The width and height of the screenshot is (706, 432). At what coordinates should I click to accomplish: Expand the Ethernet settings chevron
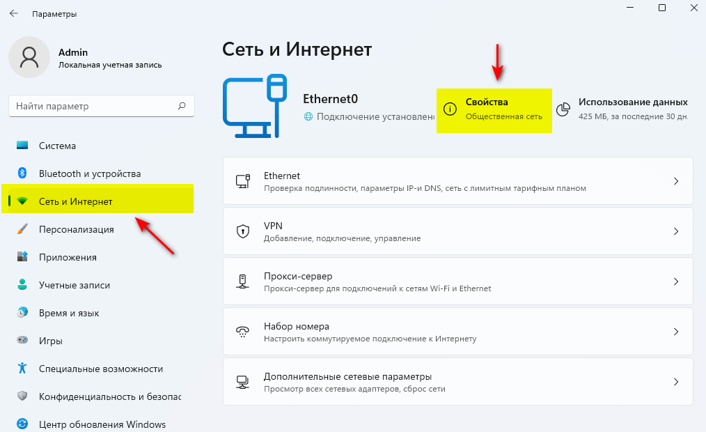(x=675, y=181)
